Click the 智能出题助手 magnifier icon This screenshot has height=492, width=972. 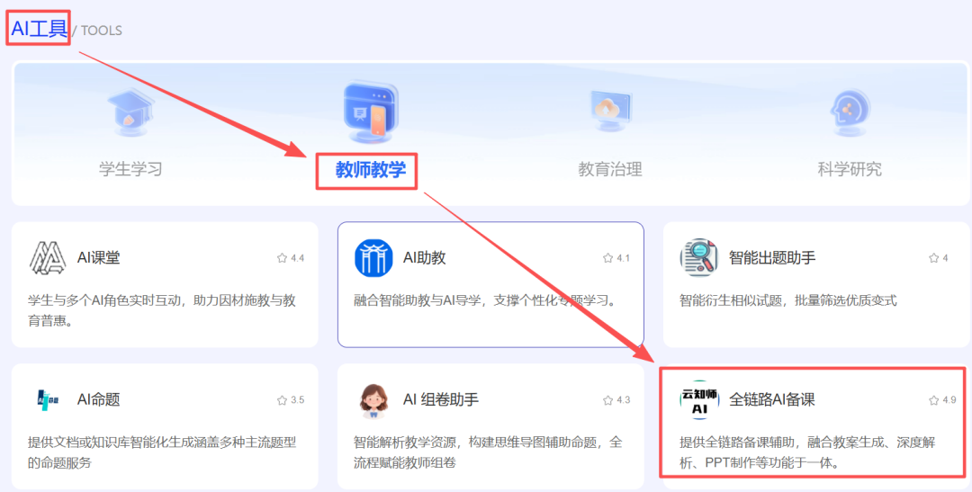click(x=699, y=258)
